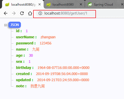Click the Spring Cloud tab favicon
This screenshot has height=99, width=124.
90,5
